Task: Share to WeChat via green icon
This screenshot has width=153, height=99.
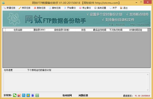Action: point(15,95)
